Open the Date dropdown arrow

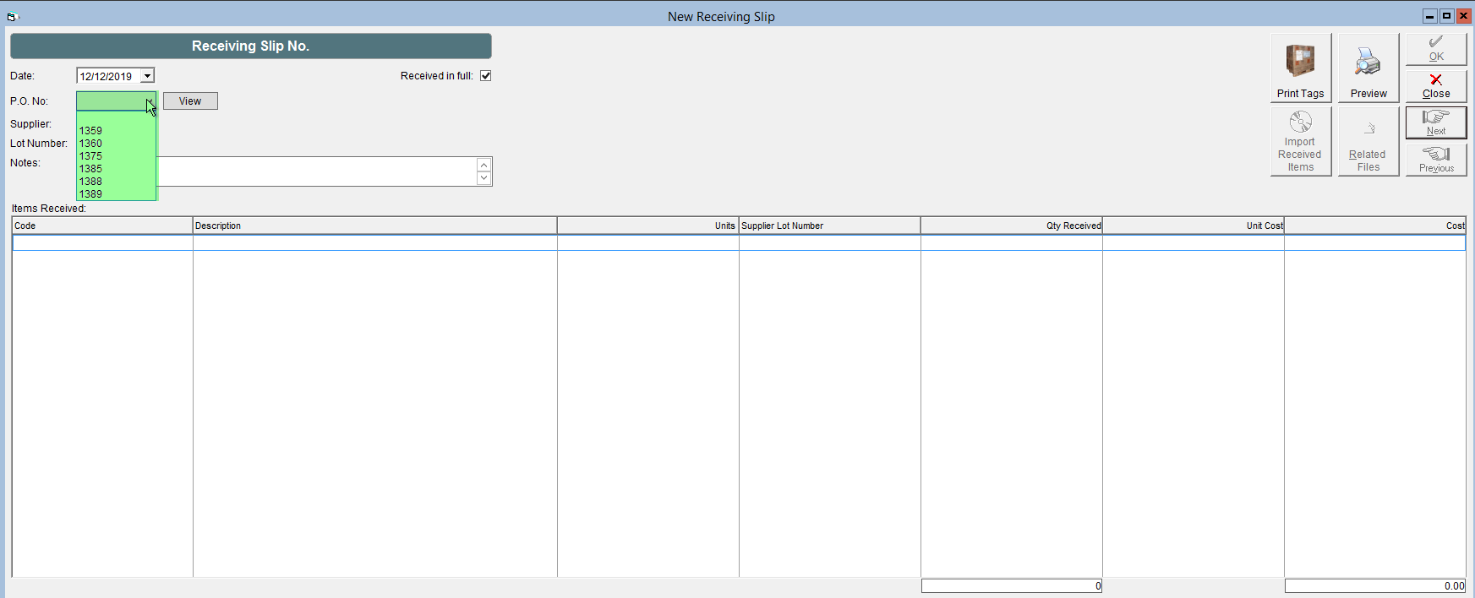pyautogui.click(x=147, y=76)
